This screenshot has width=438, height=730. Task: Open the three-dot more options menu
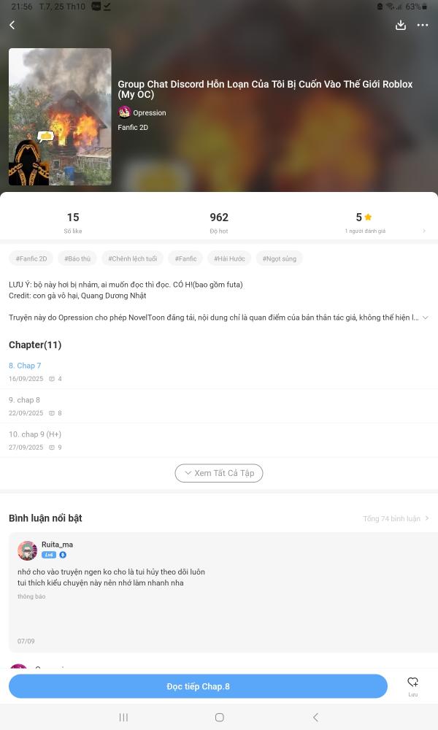point(423,25)
